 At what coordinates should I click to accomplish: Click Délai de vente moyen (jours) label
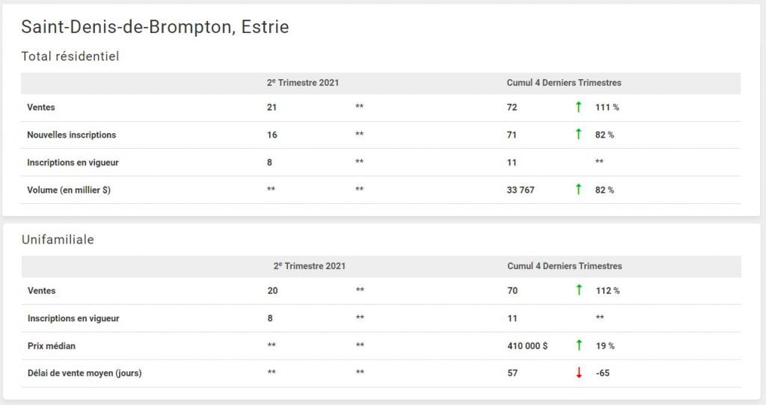pos(85,373)
